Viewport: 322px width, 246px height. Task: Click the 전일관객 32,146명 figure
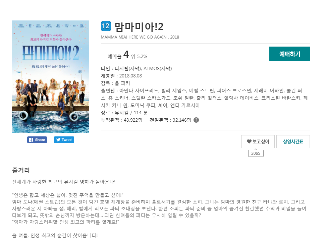point(170,120)
